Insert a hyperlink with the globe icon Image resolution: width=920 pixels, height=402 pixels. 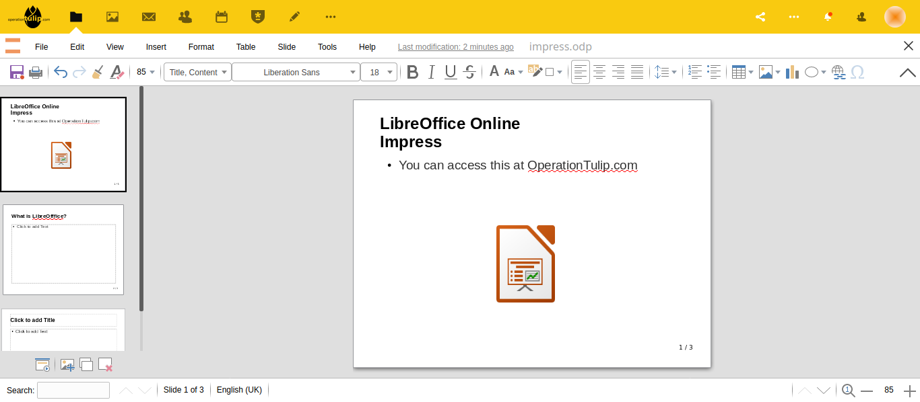[x=839, y=72]
